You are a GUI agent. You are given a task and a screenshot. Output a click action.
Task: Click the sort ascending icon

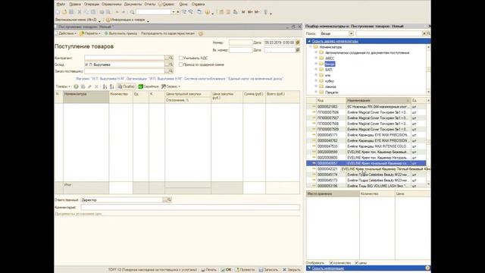[x=105, y=86]
